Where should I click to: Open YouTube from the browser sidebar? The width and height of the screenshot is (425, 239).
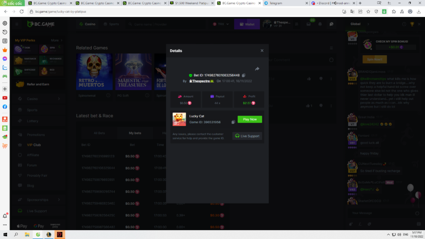point(5,98)
